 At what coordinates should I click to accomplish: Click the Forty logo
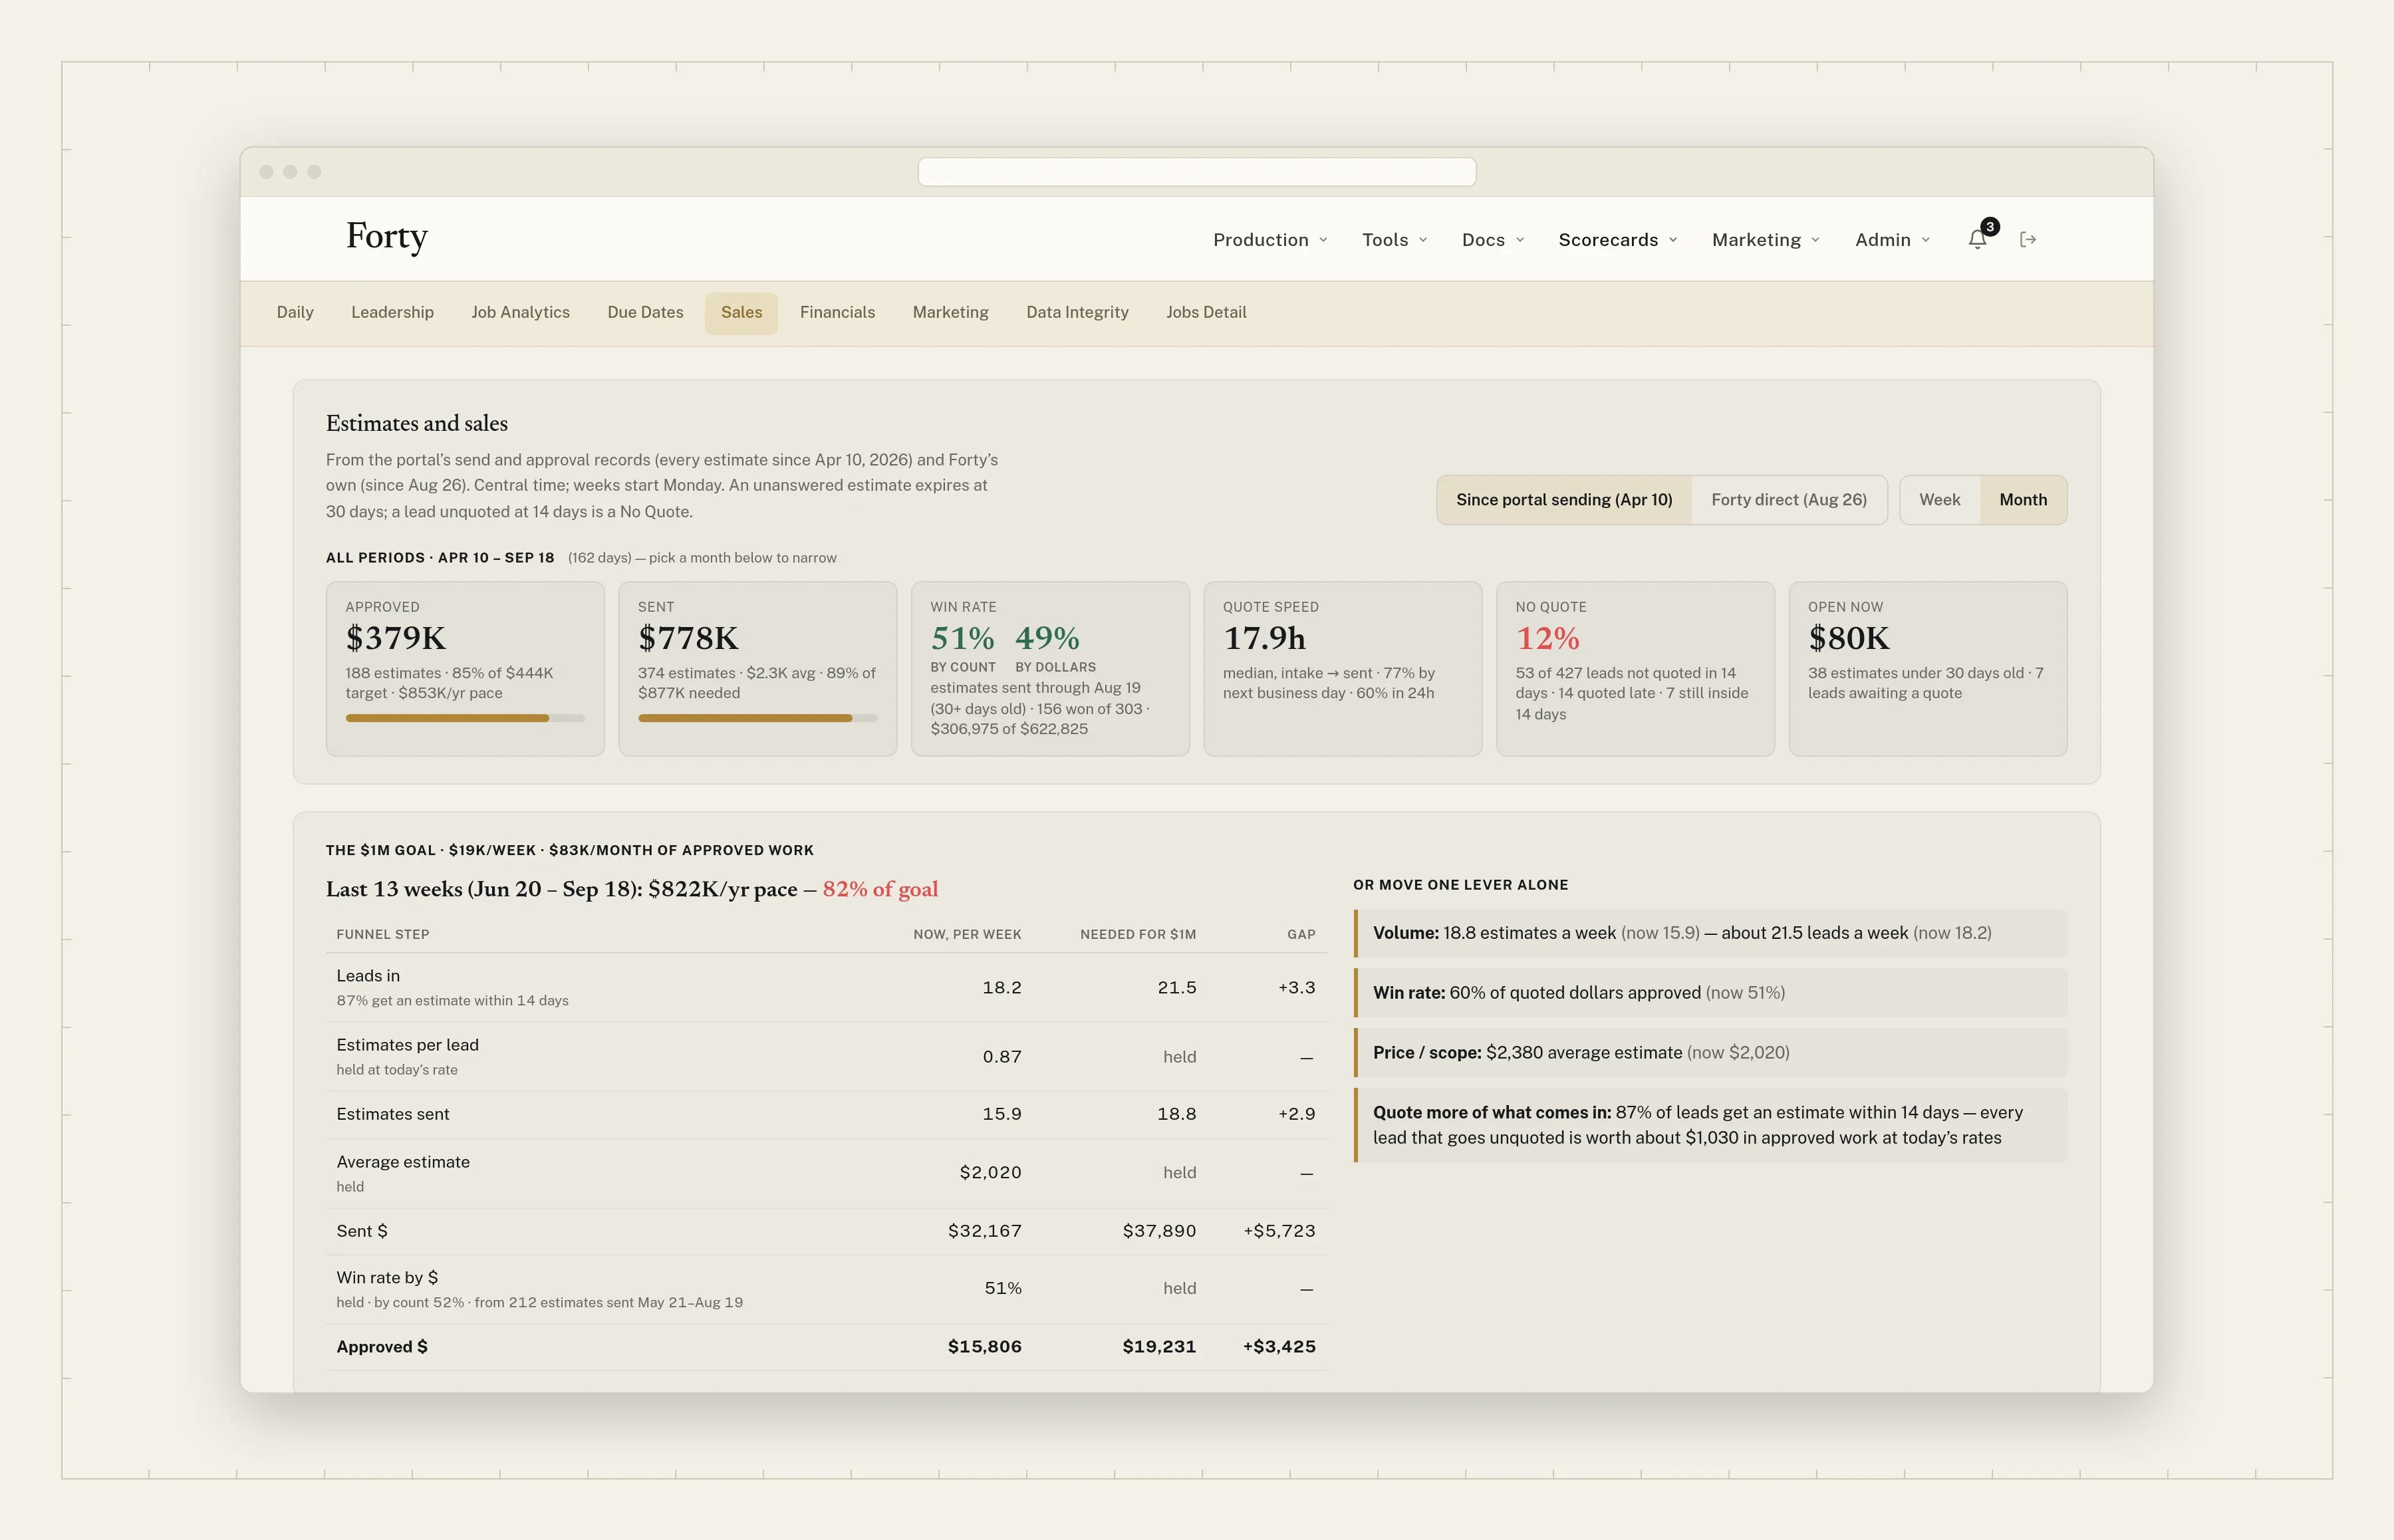pos(387,237)
